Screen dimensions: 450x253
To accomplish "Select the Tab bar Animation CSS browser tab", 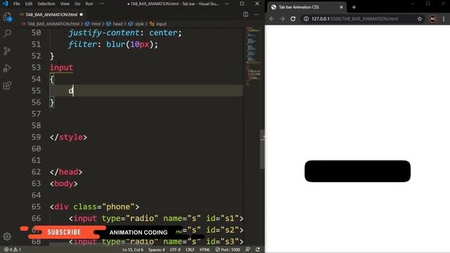I will (307, 7).
